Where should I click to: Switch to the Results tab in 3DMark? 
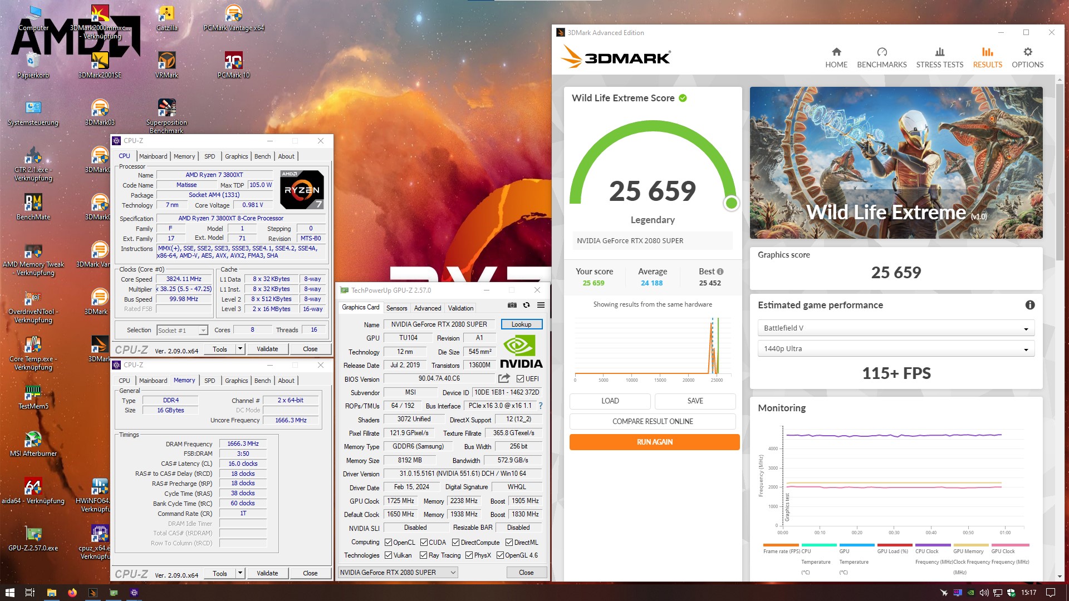(987, 57)
